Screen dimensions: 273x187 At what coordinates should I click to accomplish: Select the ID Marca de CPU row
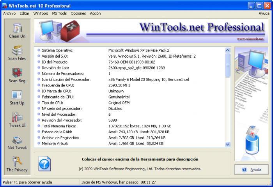130,91
